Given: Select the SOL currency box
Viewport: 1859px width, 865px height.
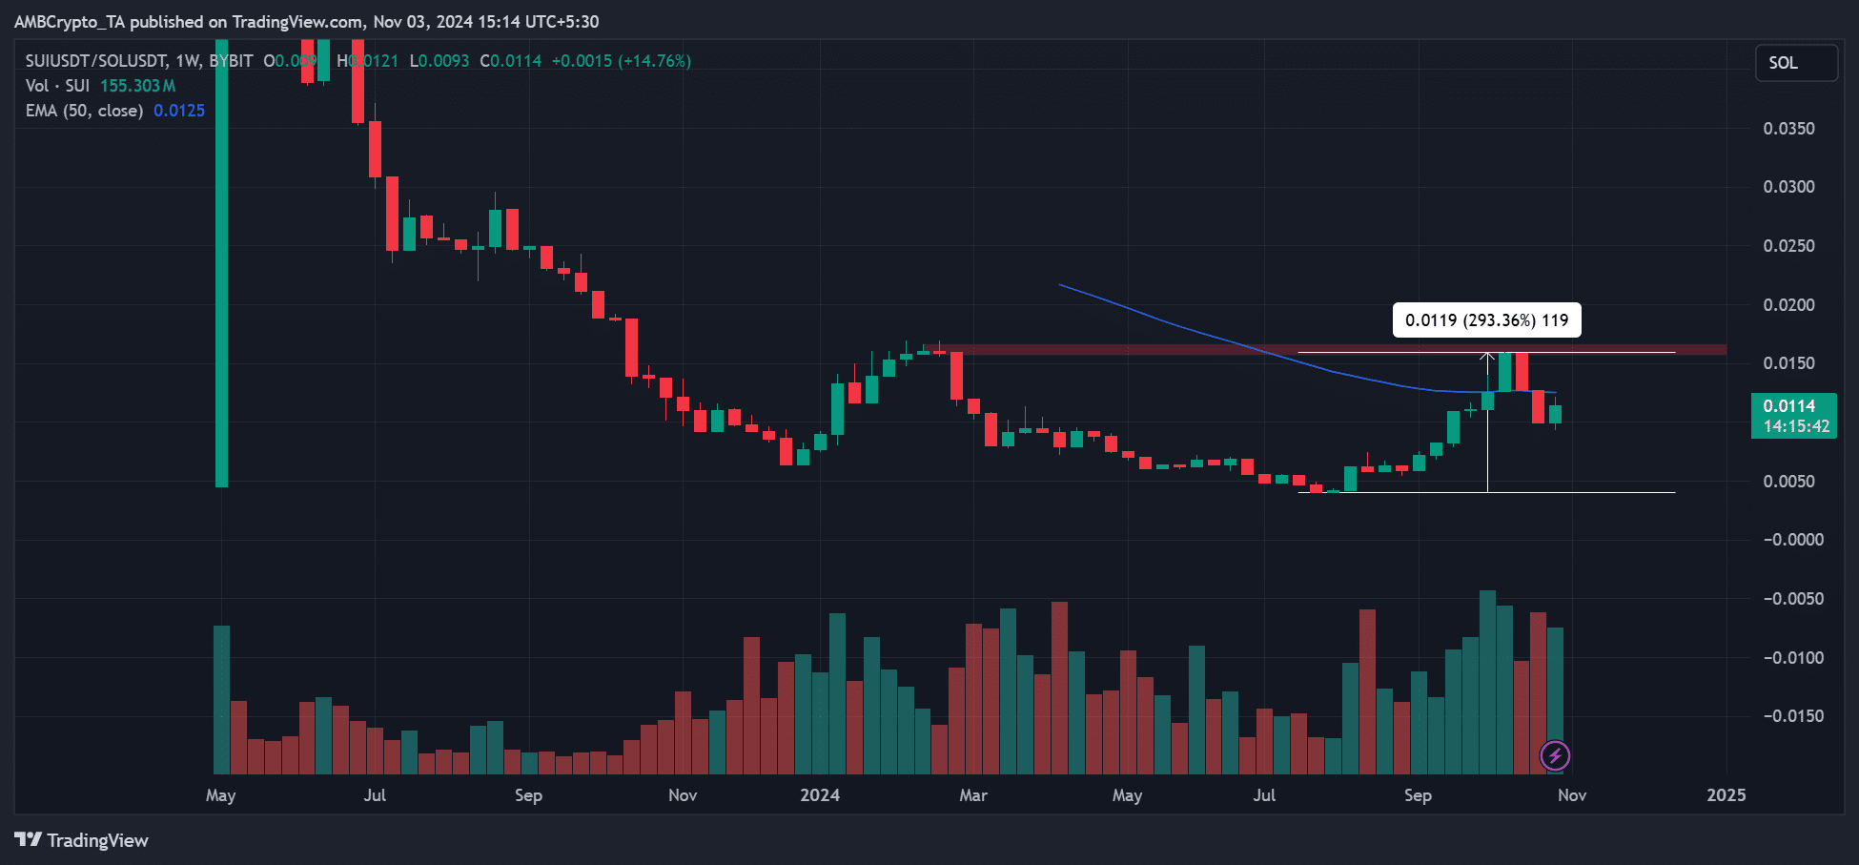Looking at the screenshot, I should coord(1796,63).
